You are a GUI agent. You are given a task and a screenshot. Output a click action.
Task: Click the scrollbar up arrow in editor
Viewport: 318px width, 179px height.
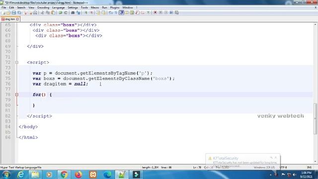tap(315, 24)
